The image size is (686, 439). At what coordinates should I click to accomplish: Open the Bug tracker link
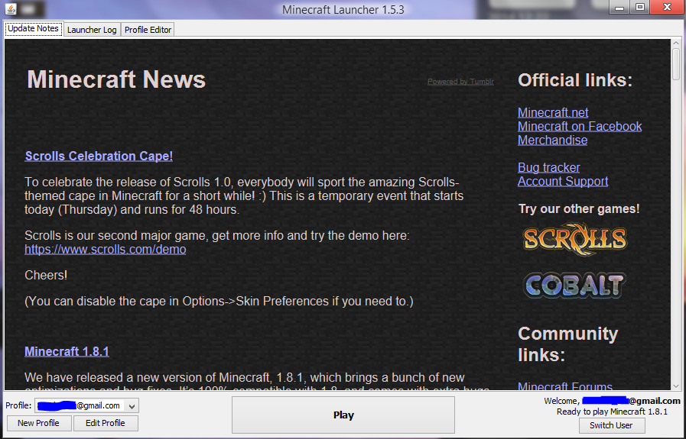(548, 168)
